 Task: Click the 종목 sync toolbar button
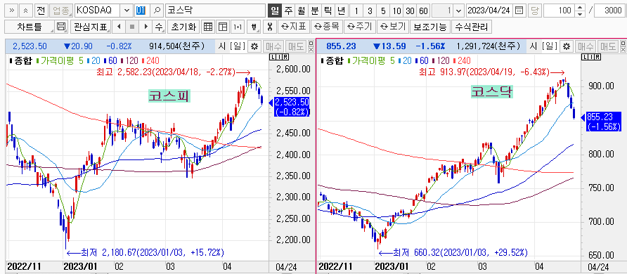click(327, 27)
